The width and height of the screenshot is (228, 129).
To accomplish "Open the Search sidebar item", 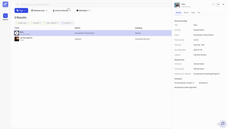I will [x=5, y=17].
